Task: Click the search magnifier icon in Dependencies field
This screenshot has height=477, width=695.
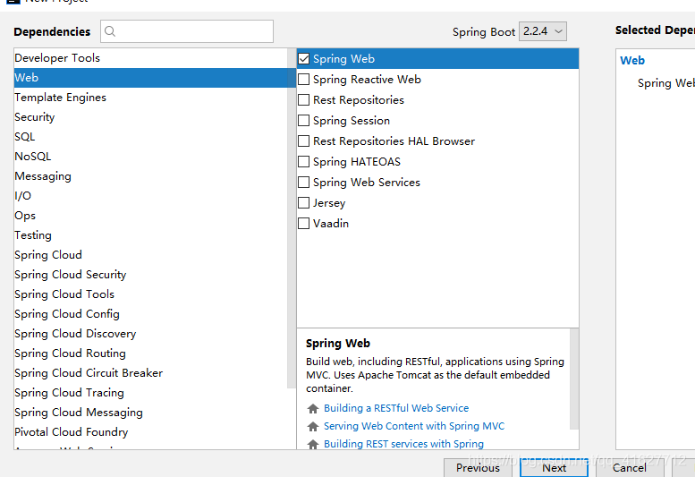Action: pos(110,31)
